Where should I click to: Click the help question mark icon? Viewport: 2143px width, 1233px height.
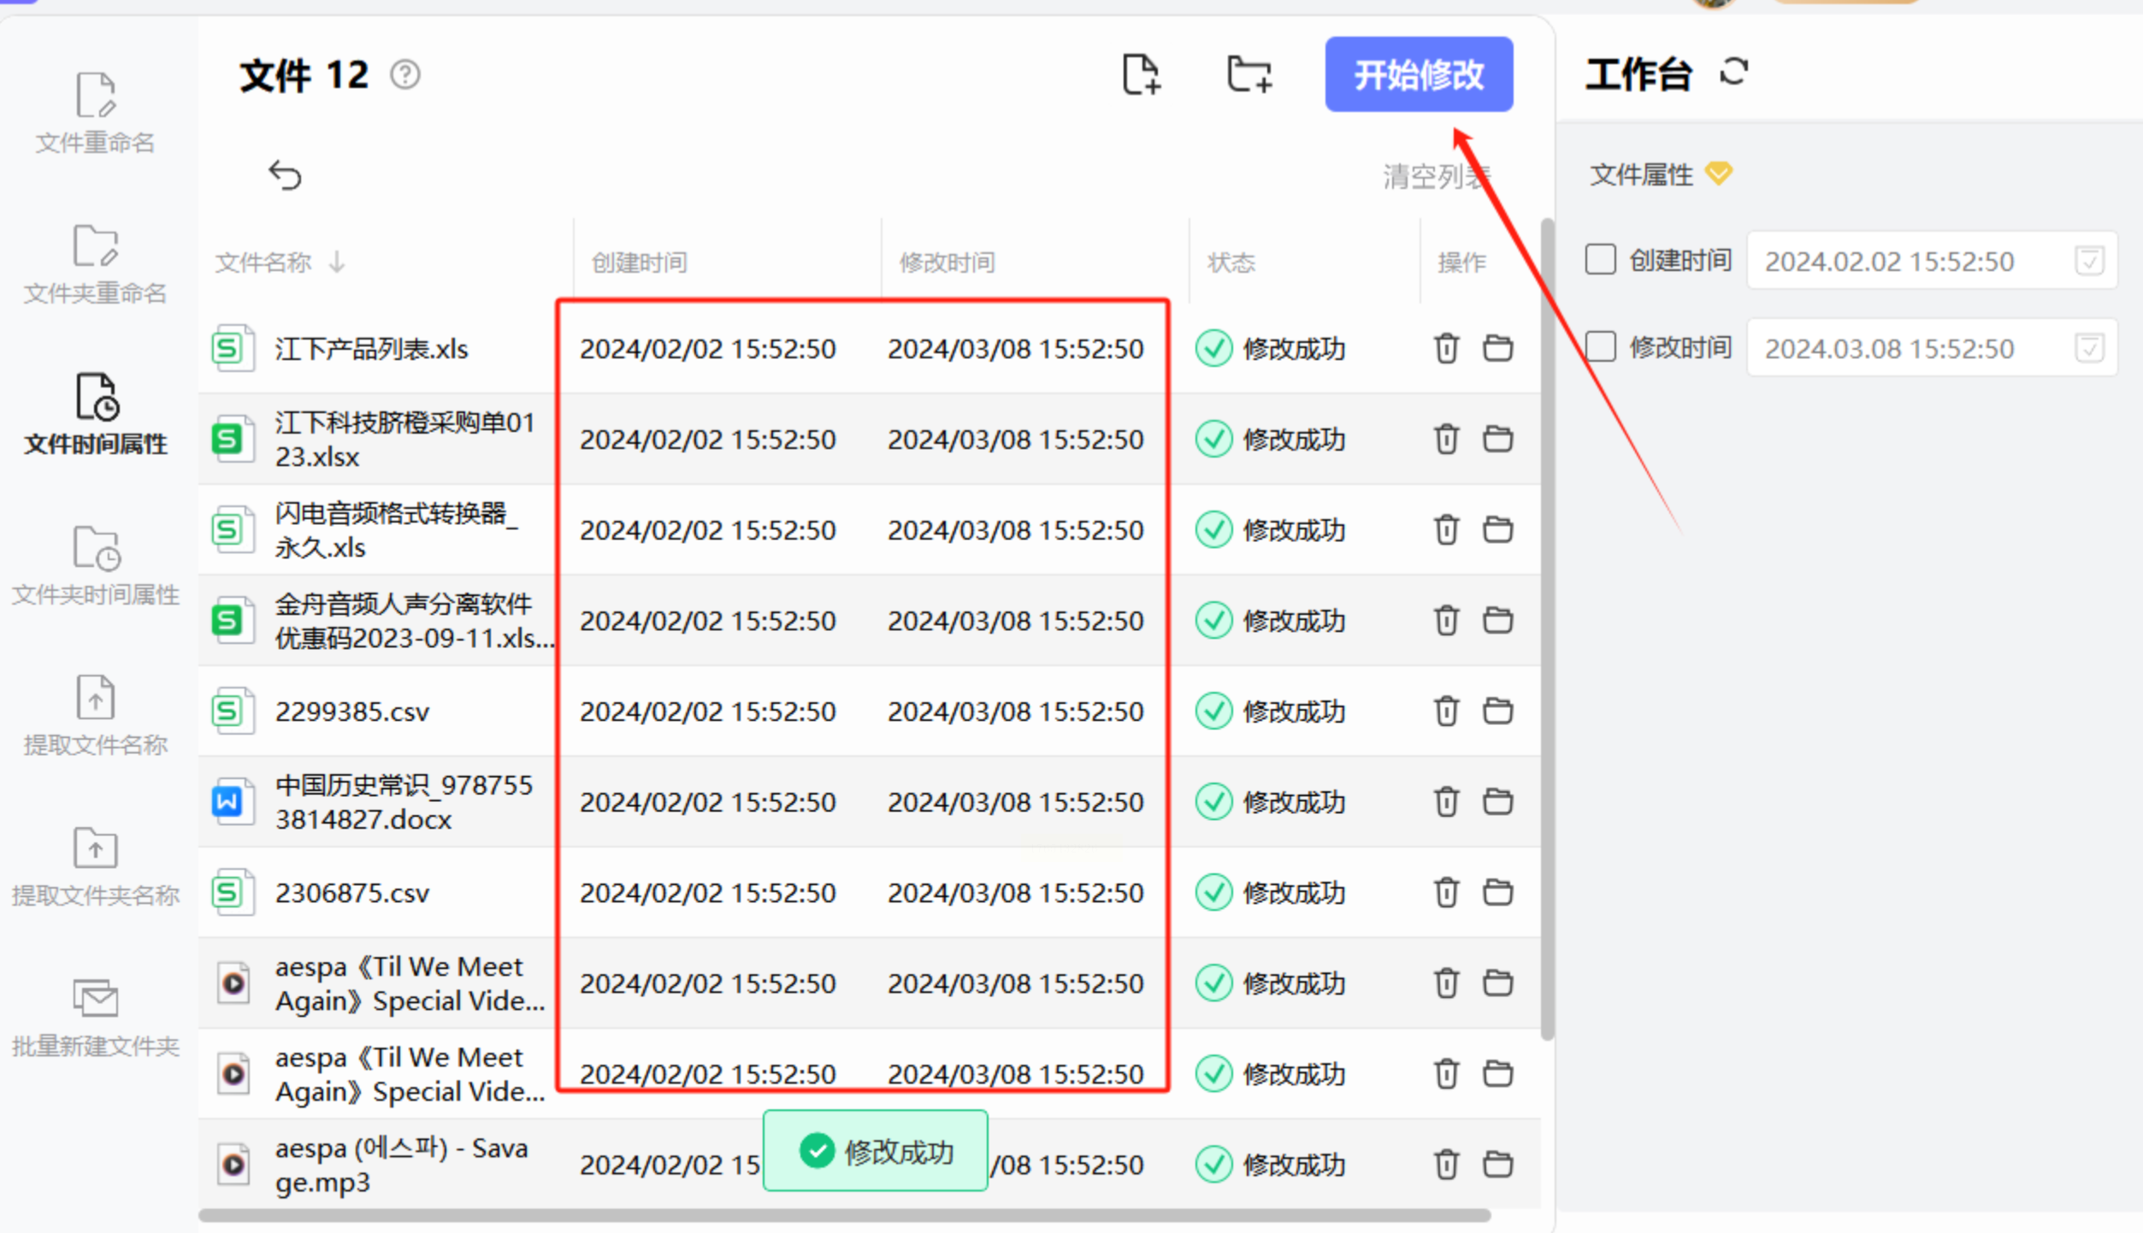click(405, 75)
